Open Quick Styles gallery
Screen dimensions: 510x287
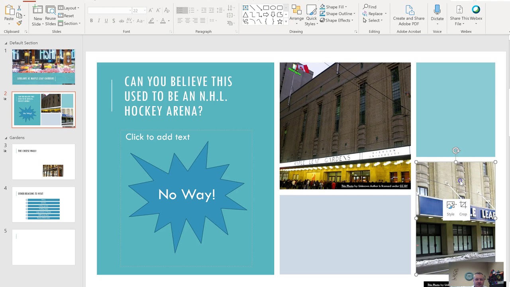click(x=311, y=16)
